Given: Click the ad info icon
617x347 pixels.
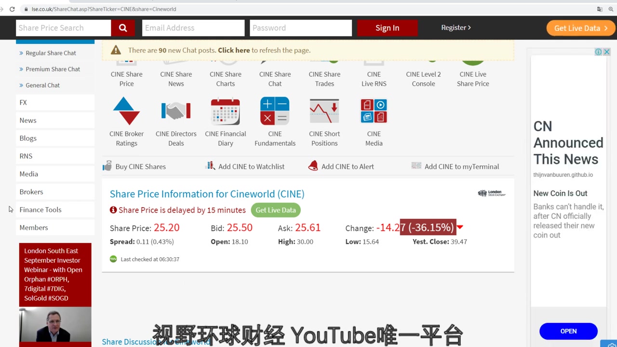Looking at the screenshot, I should (x=598, y=52).
